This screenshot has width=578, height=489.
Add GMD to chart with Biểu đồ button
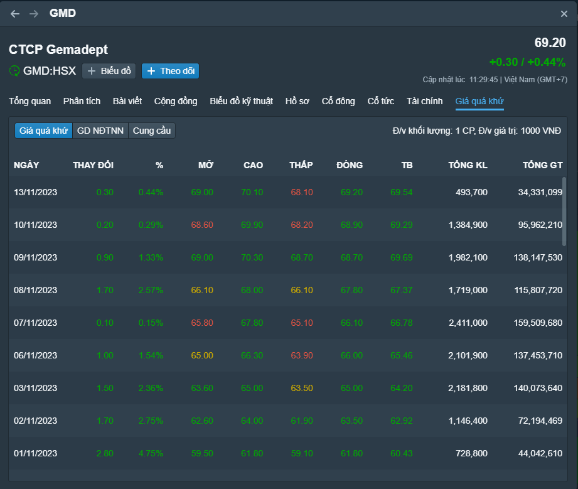pyautogui.click(x=109, y=71)
